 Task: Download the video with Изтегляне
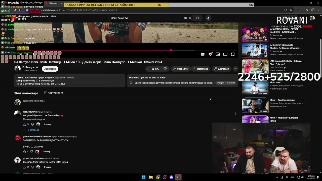(200, 69)
